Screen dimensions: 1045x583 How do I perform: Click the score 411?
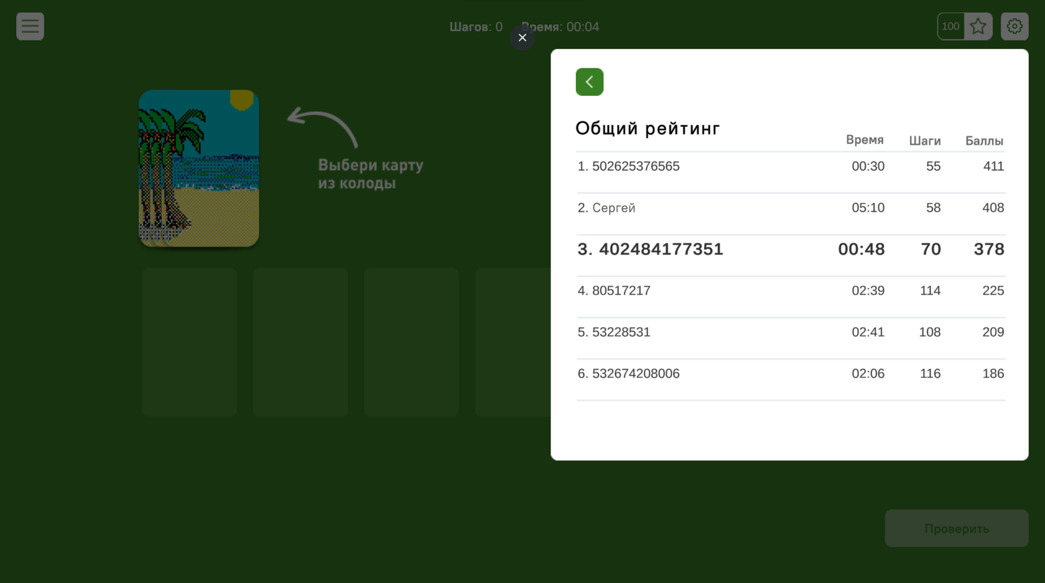pyautogui.click(x=993, y=166)
